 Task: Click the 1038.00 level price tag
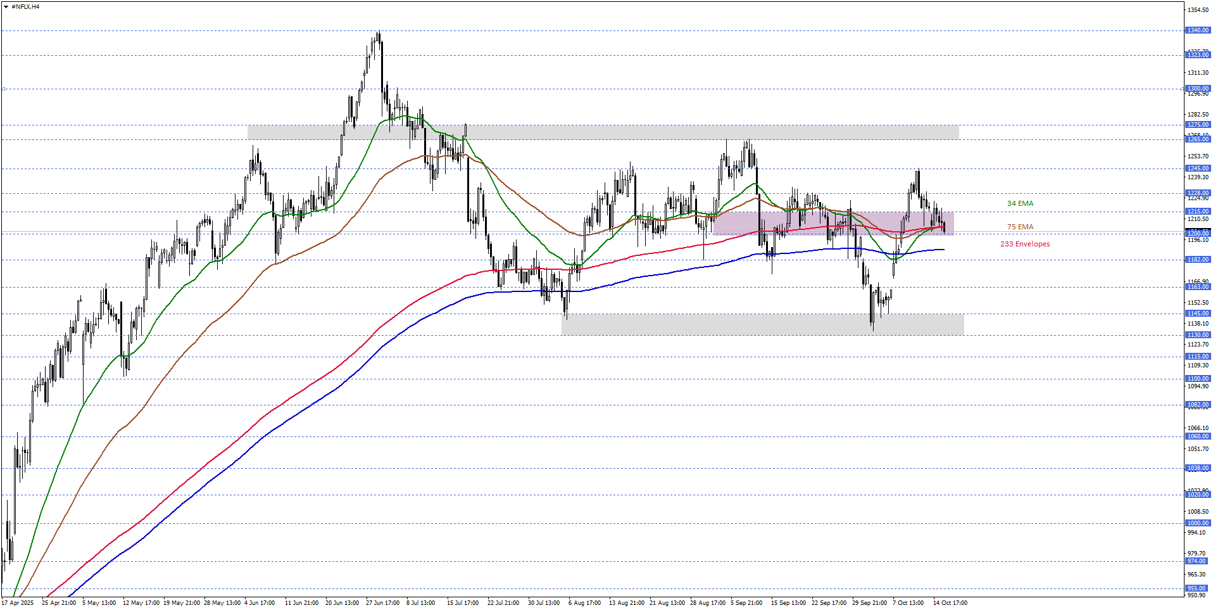[1198, 468]
